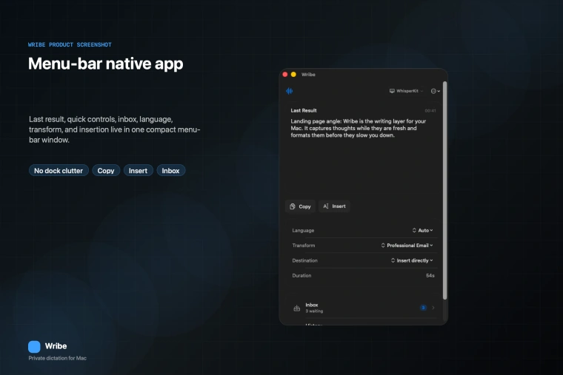
Task: Open the Inbox row with 3 waiting
Action: pos(364,308)
